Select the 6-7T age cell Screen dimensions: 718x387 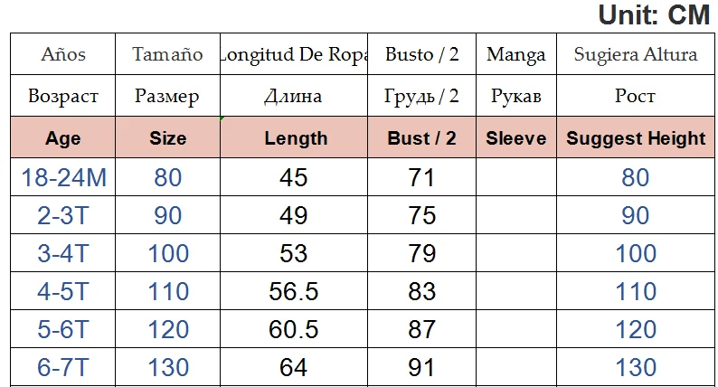coord(62,367)
